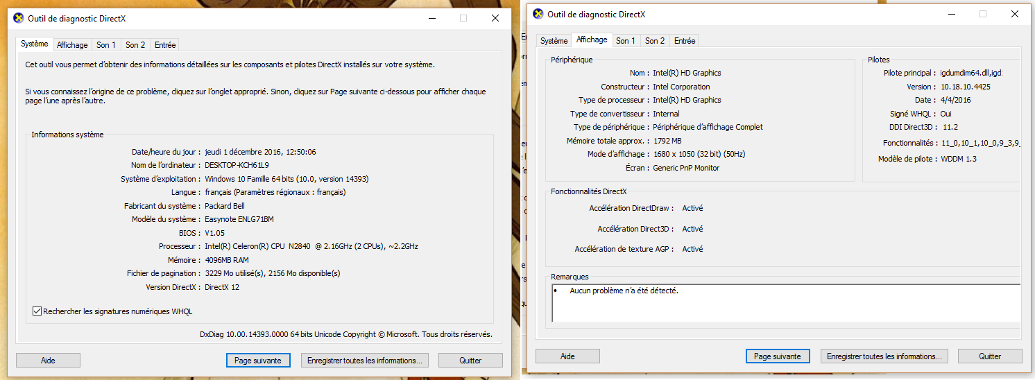The image size is (1035, 380).
Task: Switch to Système tab in right window
Action: (x=554, y=41)
